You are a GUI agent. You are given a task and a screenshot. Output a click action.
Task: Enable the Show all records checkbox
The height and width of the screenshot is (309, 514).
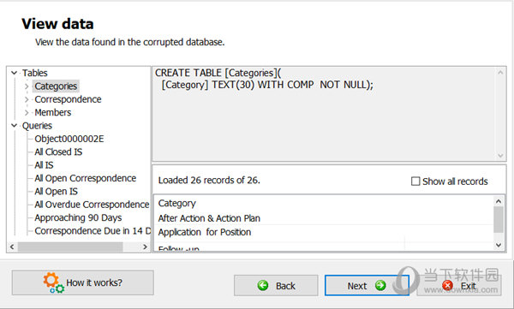click(x=415, y=181)
